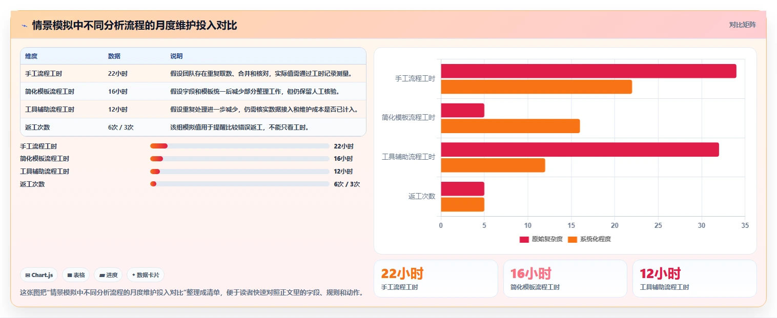
Task: Click the red chart bar for 手工流程工时
Action: [x=588, y=71]
